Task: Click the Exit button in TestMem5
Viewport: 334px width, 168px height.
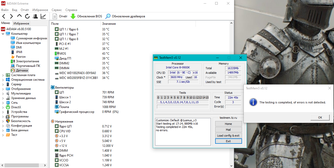Action: [x=228, y=141]
